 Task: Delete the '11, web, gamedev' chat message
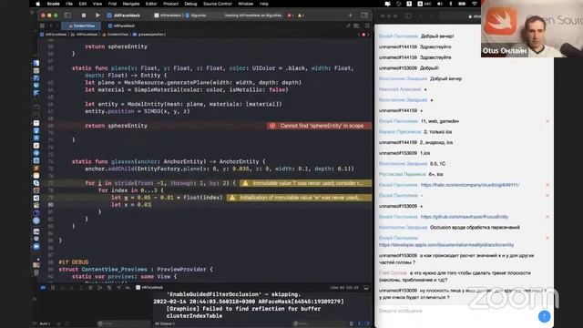pyautogui.click(x=547, y=121)
